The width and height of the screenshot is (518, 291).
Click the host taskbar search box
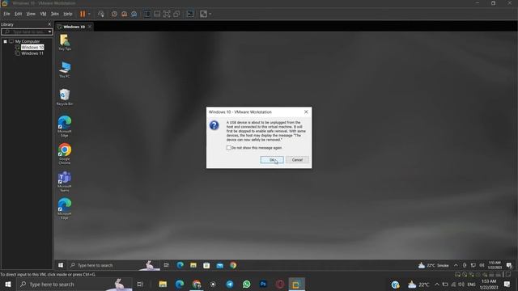click(74, 284)
